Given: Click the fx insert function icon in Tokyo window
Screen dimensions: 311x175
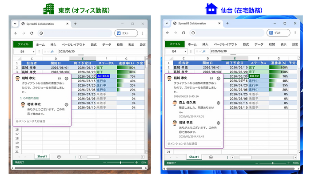Looking at the screenshot, I should tap(52, 52).
